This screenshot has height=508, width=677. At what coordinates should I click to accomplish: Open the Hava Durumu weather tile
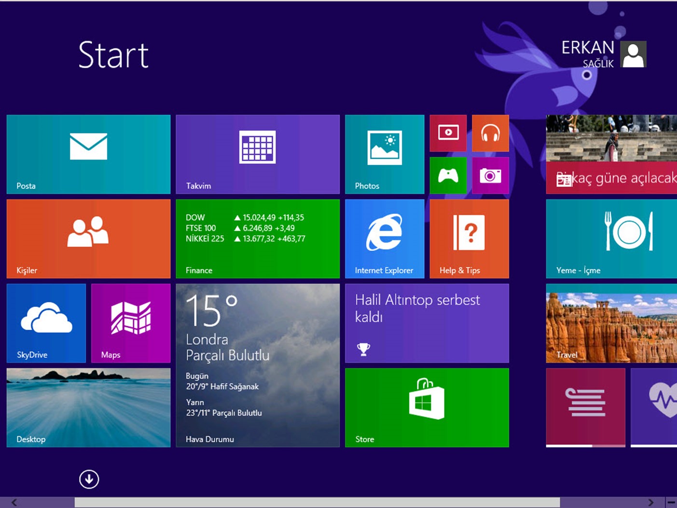pos(258,365)
